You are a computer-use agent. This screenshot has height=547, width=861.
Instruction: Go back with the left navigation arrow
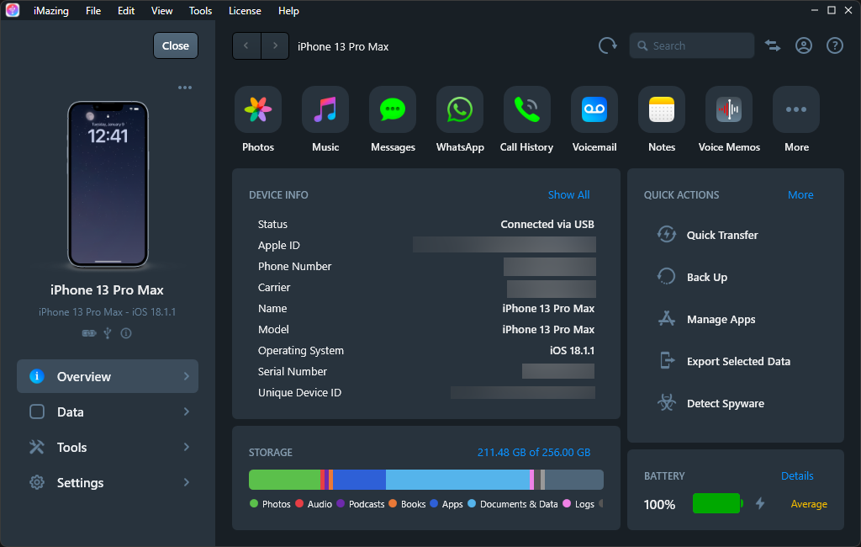[x=246, y=45]
